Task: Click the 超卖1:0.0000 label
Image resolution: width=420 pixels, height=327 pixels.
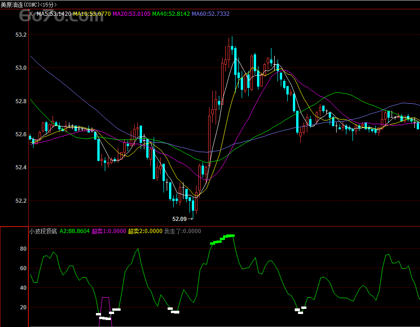Action: tap(109, 231)
